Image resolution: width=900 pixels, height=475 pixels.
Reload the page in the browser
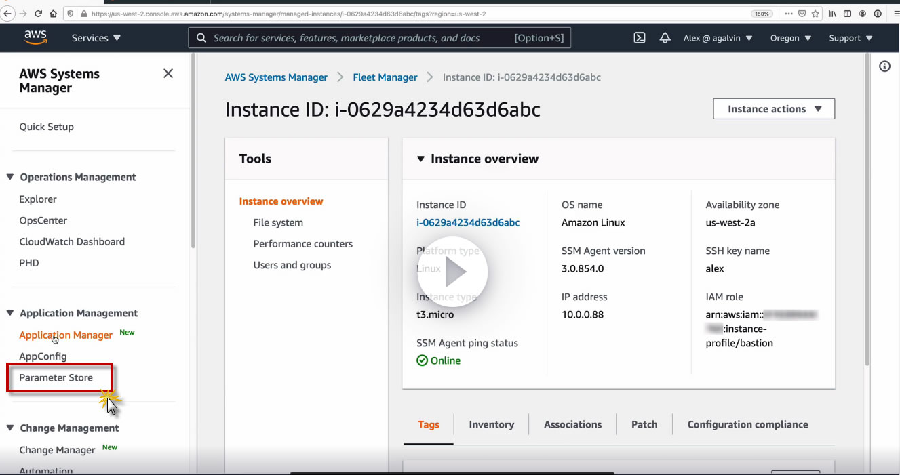coord(38,14)
